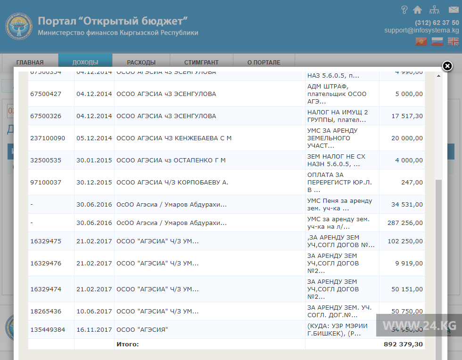Open the РАСХОДЫ tab

(x=141, y=62)
